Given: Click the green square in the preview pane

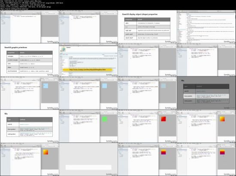Looking at the screenshot, I should point(104,119).
